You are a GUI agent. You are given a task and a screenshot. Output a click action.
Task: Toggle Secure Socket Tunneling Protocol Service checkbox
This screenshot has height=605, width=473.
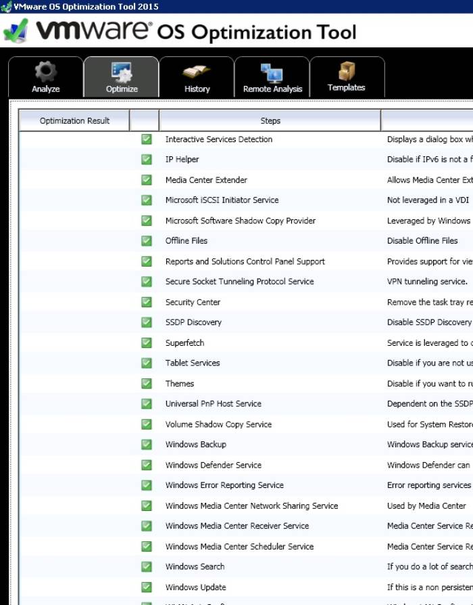tap(147, 282)
